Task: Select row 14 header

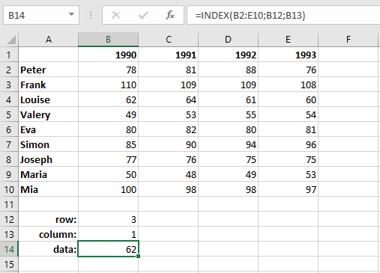Action: click(x=9, y=249)
